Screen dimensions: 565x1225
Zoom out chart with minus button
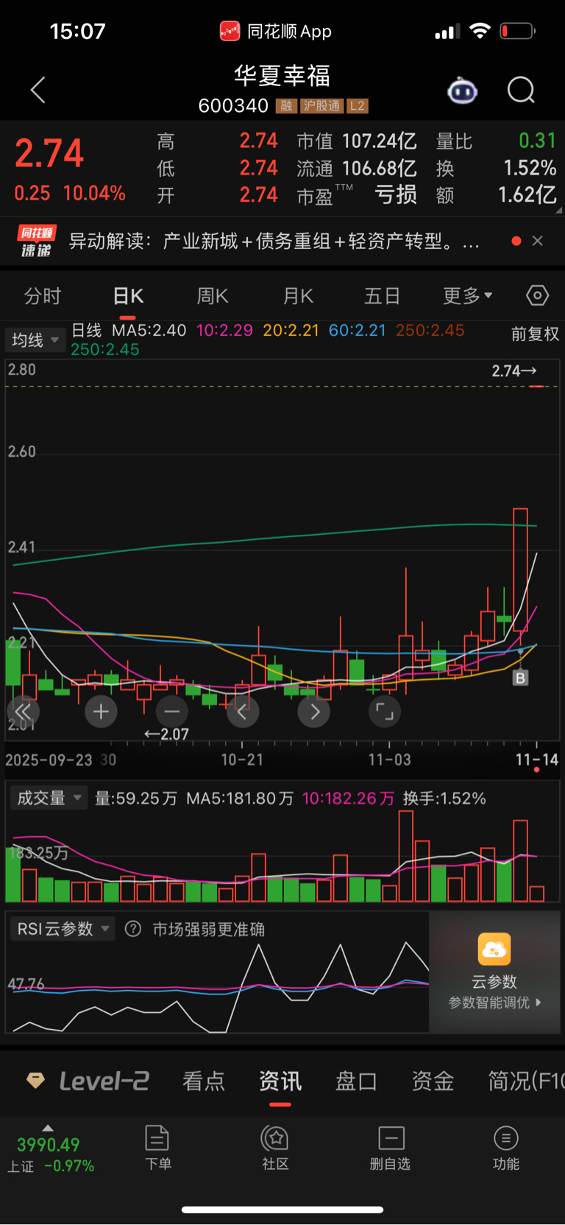[171, 712]
